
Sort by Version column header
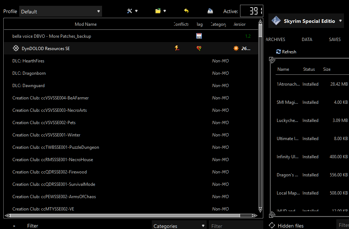(239, 24)
